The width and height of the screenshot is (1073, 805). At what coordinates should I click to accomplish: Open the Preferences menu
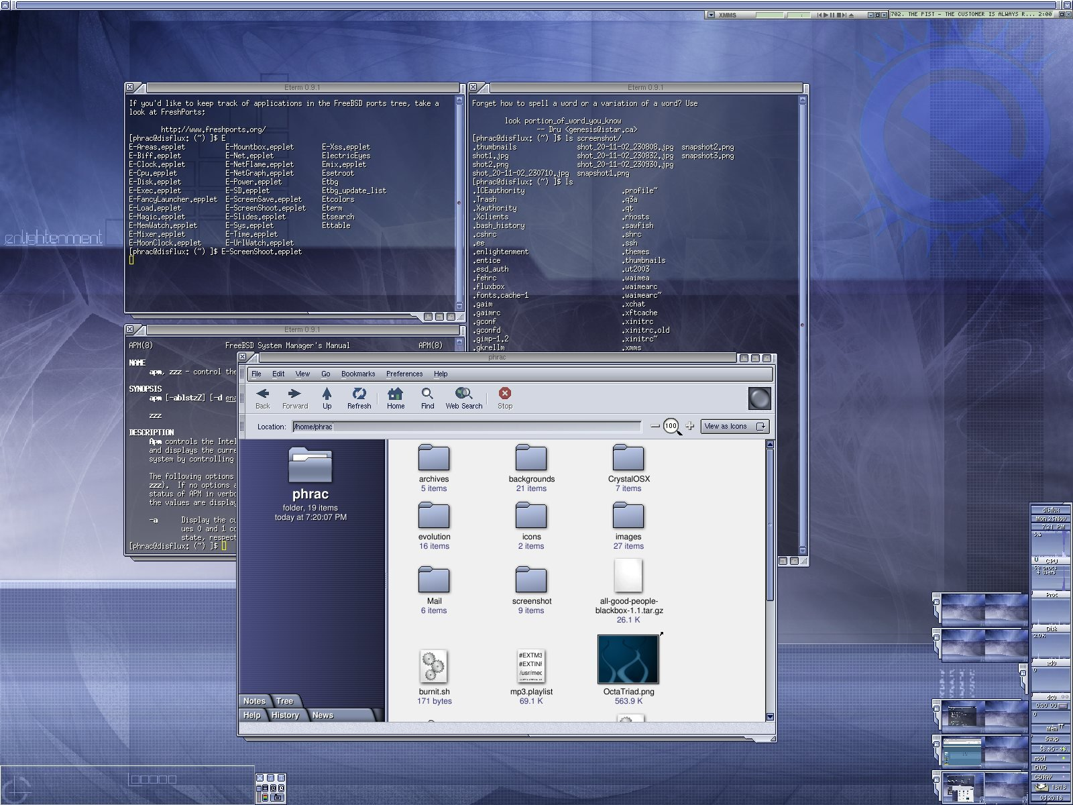(404, 374)
